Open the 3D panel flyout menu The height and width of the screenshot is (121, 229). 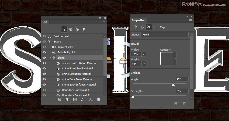click(104, 22)
